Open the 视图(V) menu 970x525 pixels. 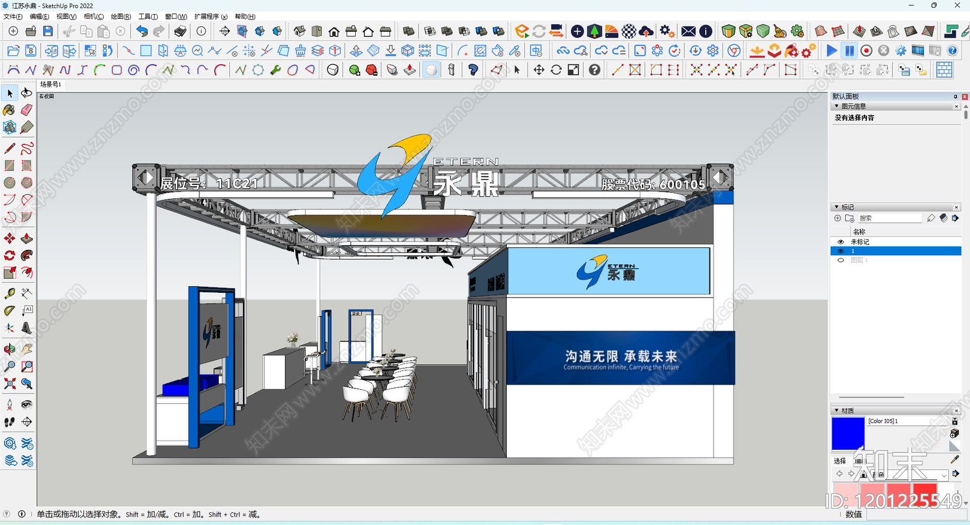click(x=67, y=16)
